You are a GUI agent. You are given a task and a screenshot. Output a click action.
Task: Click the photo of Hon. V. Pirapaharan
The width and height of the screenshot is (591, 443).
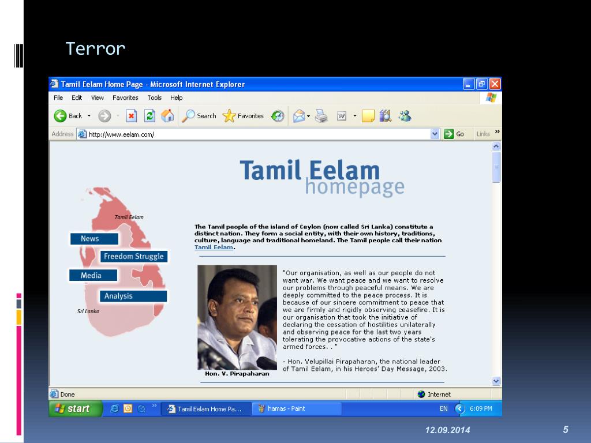(x=237, y=317)
